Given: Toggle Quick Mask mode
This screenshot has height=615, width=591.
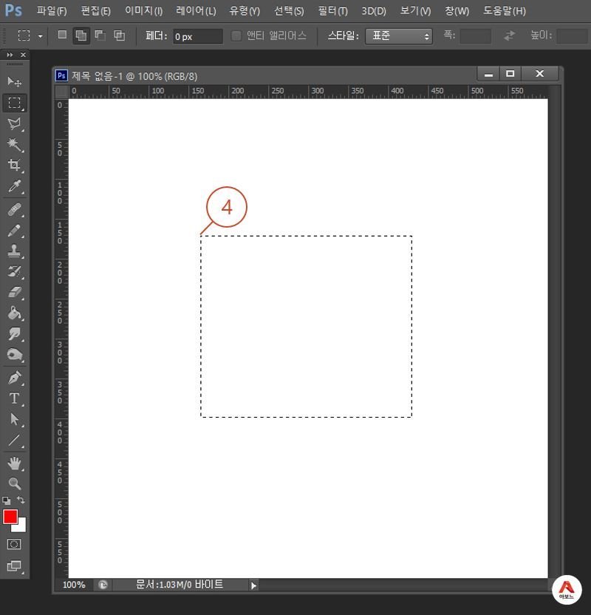Looking at the screenshot, I should 14,544.
